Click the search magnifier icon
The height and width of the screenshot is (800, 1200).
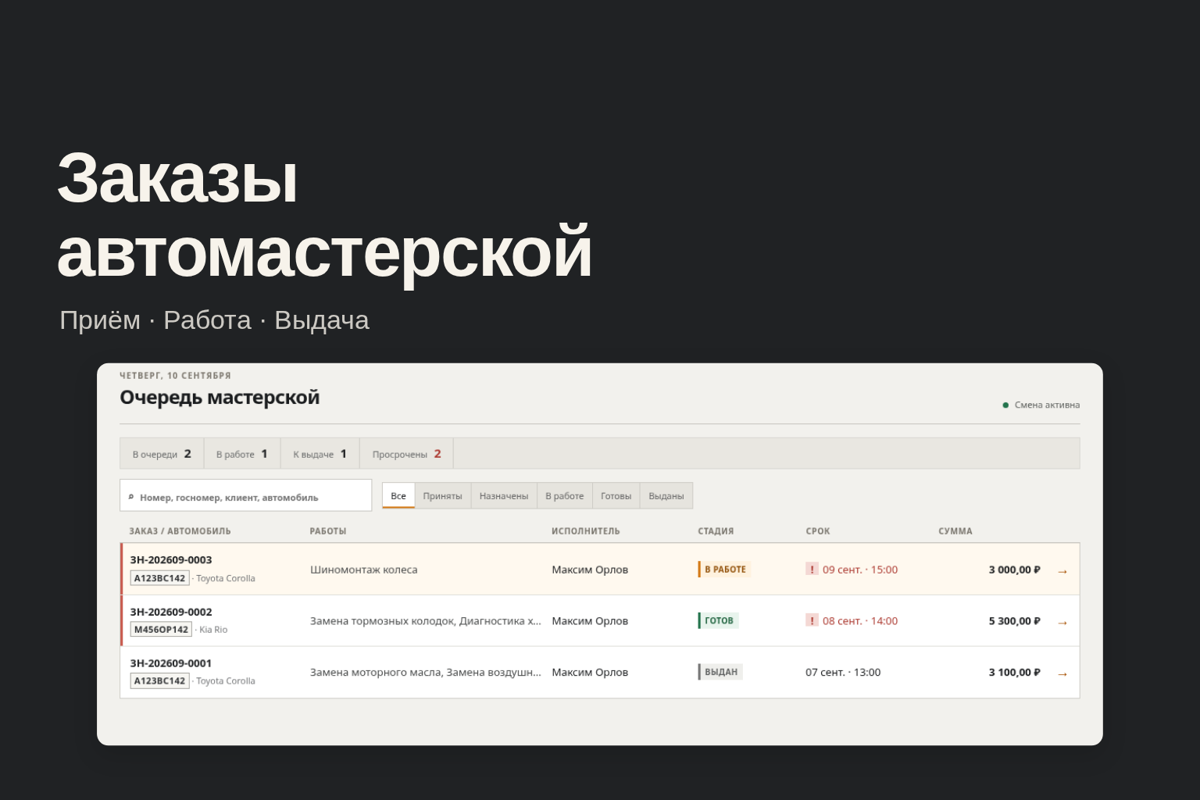click(131, 497)
